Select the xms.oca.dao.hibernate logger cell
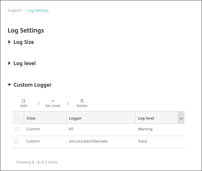Image resolution: width=202 pixels, height=171 pixels. point(88,141)
